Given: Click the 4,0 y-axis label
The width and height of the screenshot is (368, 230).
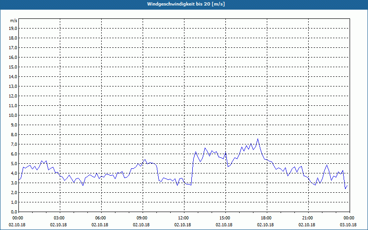Looking at the screenshot, I should pyautogui.click(x=14, y=173).
